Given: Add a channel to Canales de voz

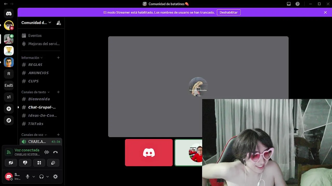Looking at the screenshot, I should tap(58, 135).
